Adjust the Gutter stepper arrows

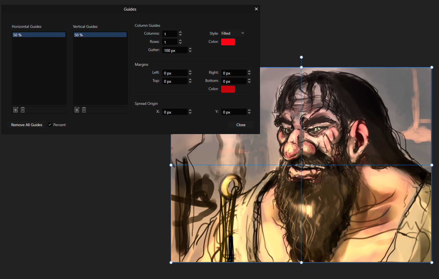(x=190, y=50)
